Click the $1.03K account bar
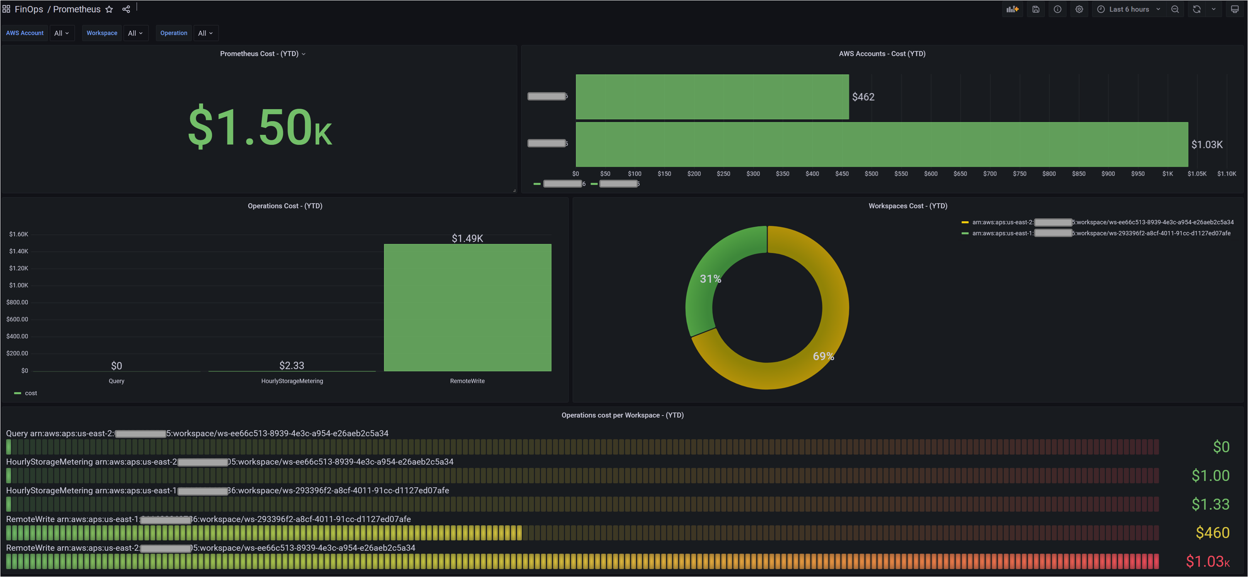The height and width of the screenshot is (577, 1248). [882, 144]
